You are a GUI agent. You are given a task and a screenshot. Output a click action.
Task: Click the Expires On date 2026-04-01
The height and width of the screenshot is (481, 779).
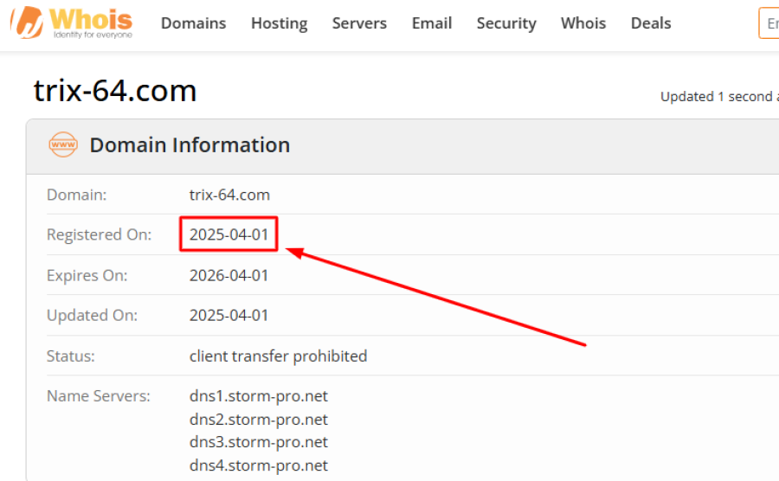click(x=229, y=275)
